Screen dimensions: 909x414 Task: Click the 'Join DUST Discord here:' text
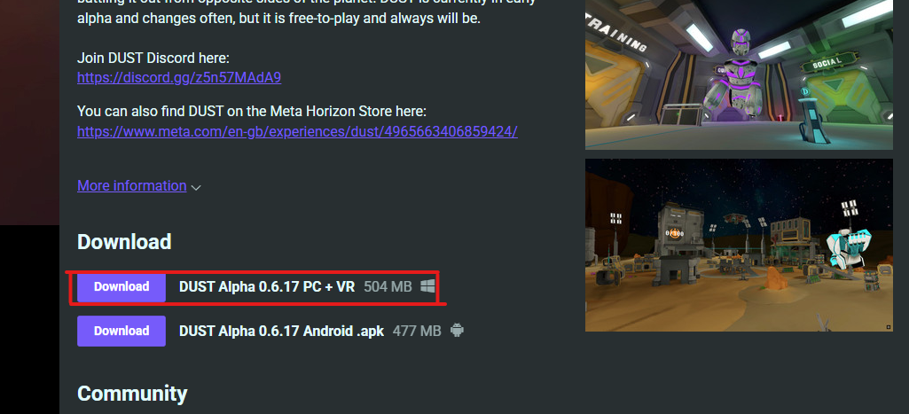(x=153, y=58)
